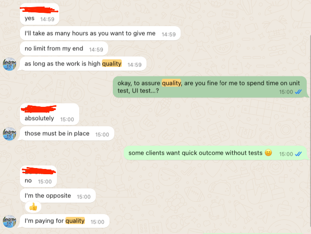Click the avatar beside 'I'm paying for quality'
This screenshot has width=311, height=234.
pyautogui.click(x=9, y=221)
